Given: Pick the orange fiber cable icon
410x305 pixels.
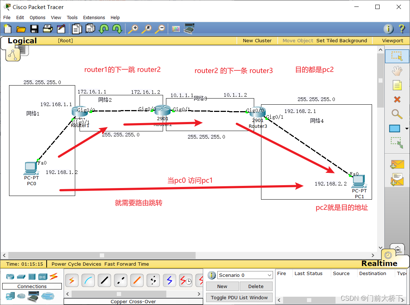Looking at the screenshot, I should (137, 280).
